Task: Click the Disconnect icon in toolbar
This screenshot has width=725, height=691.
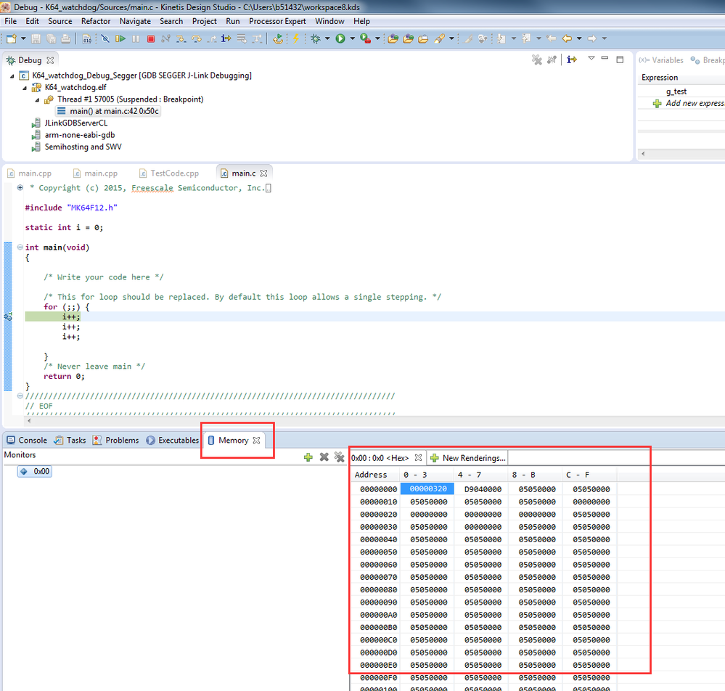Action: 165,39
